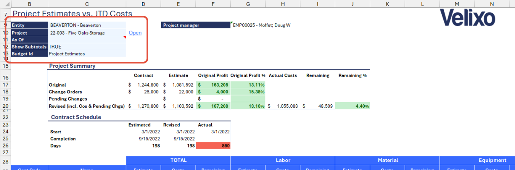Select Estimated Days 198 cell
The image size is (515, 170).
(144, 146)
